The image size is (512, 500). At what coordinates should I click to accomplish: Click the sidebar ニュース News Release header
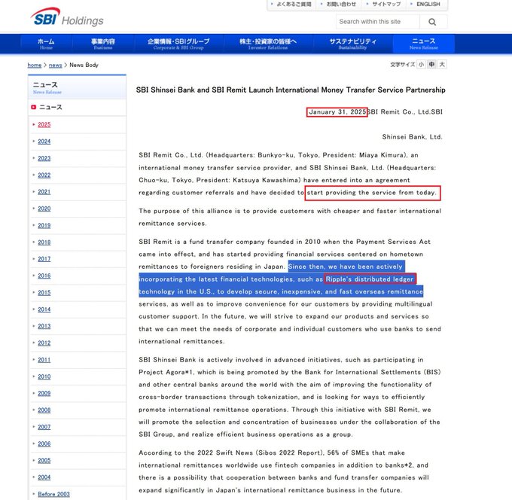tap(77, 87)
